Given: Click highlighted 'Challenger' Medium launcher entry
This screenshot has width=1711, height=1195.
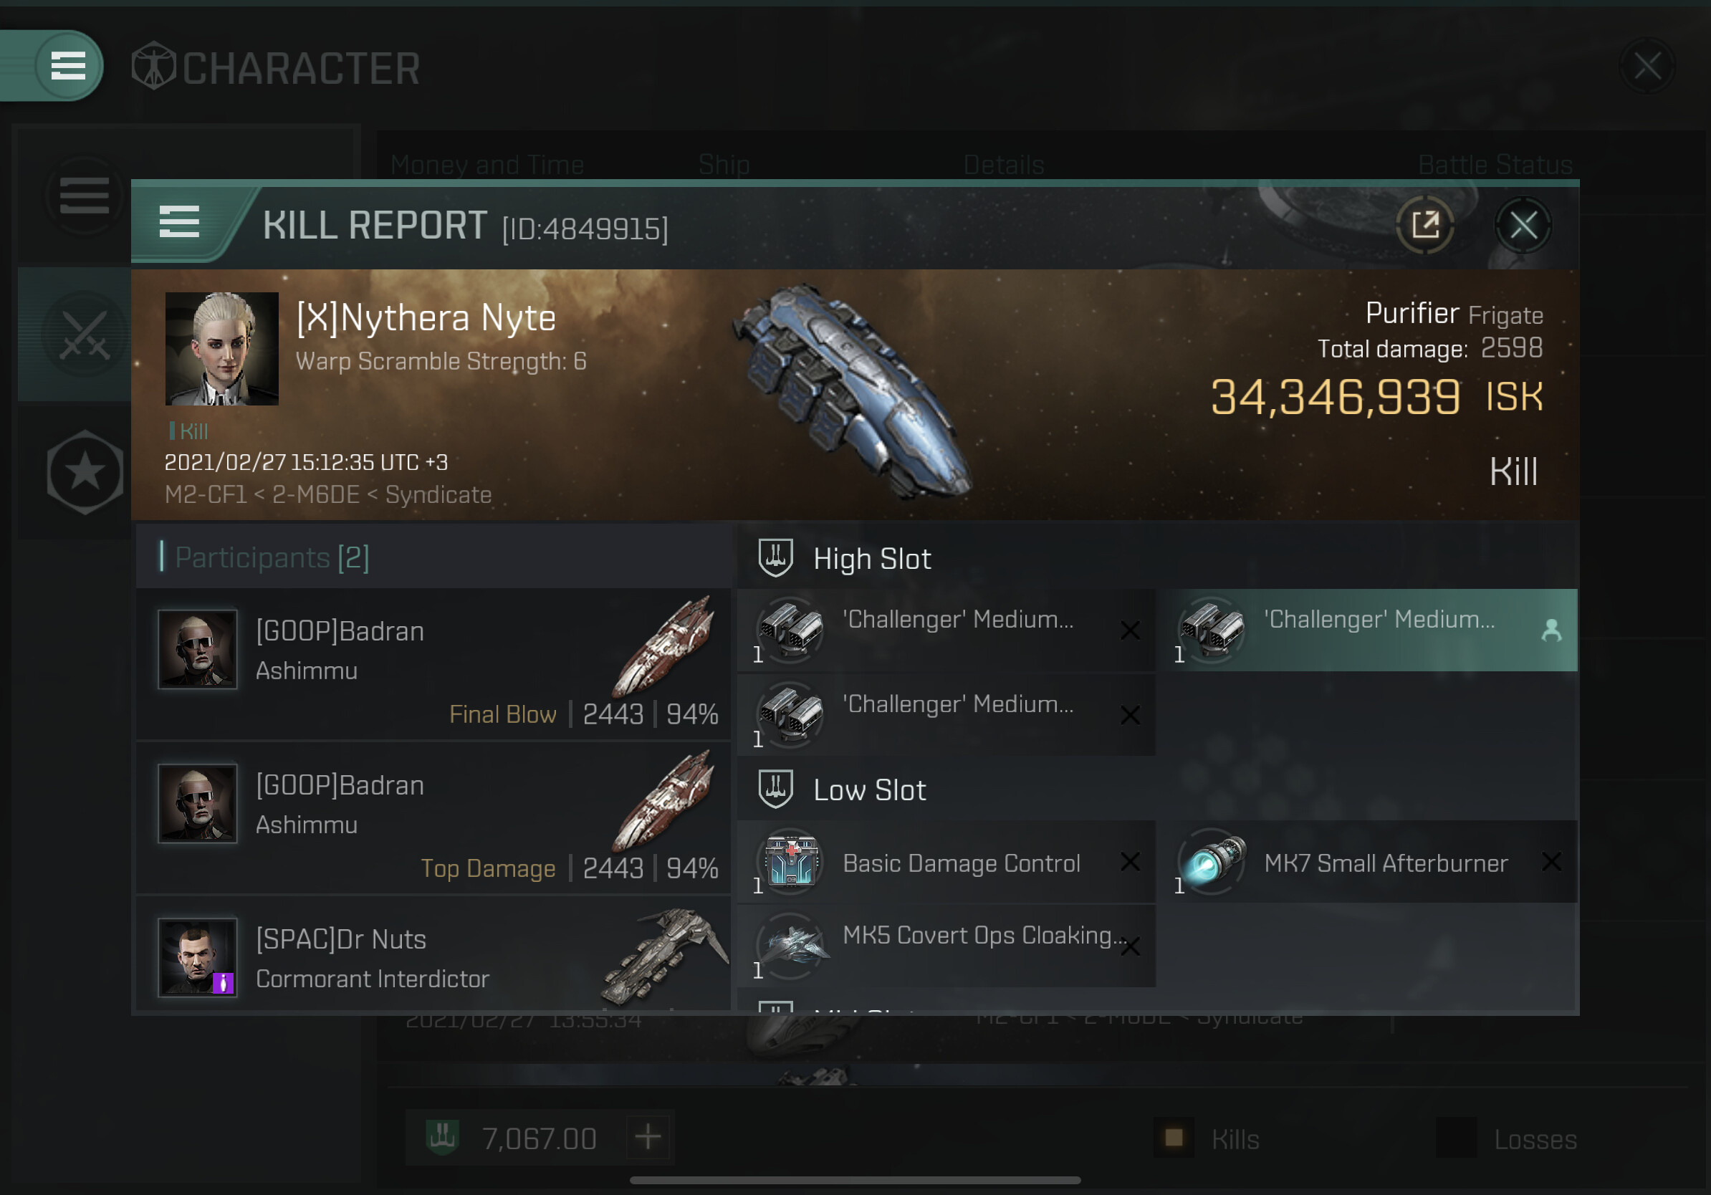Looking at the screenshot, I should coord(1371,630).
